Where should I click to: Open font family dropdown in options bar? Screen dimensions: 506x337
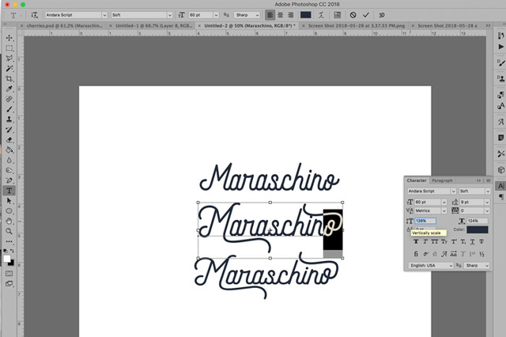(104, 15)
